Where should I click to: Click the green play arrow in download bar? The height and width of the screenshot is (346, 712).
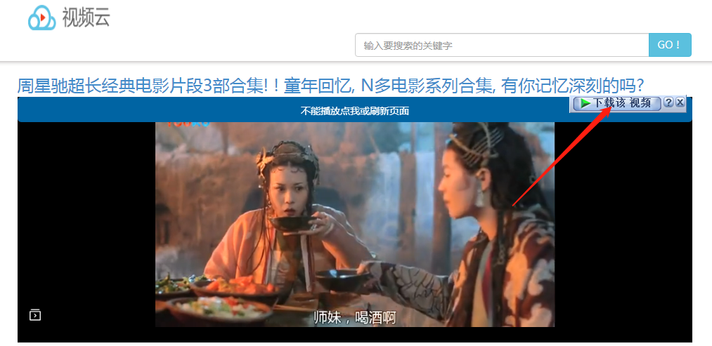point(585,103)
